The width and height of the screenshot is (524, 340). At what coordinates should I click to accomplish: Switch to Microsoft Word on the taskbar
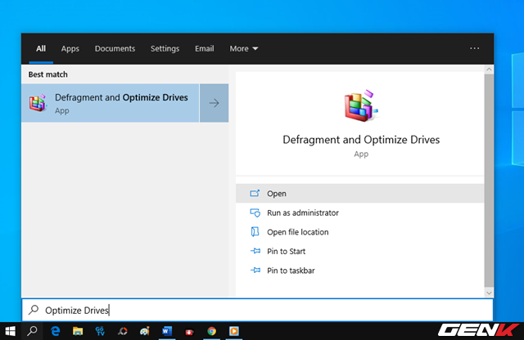pos(167,331)
